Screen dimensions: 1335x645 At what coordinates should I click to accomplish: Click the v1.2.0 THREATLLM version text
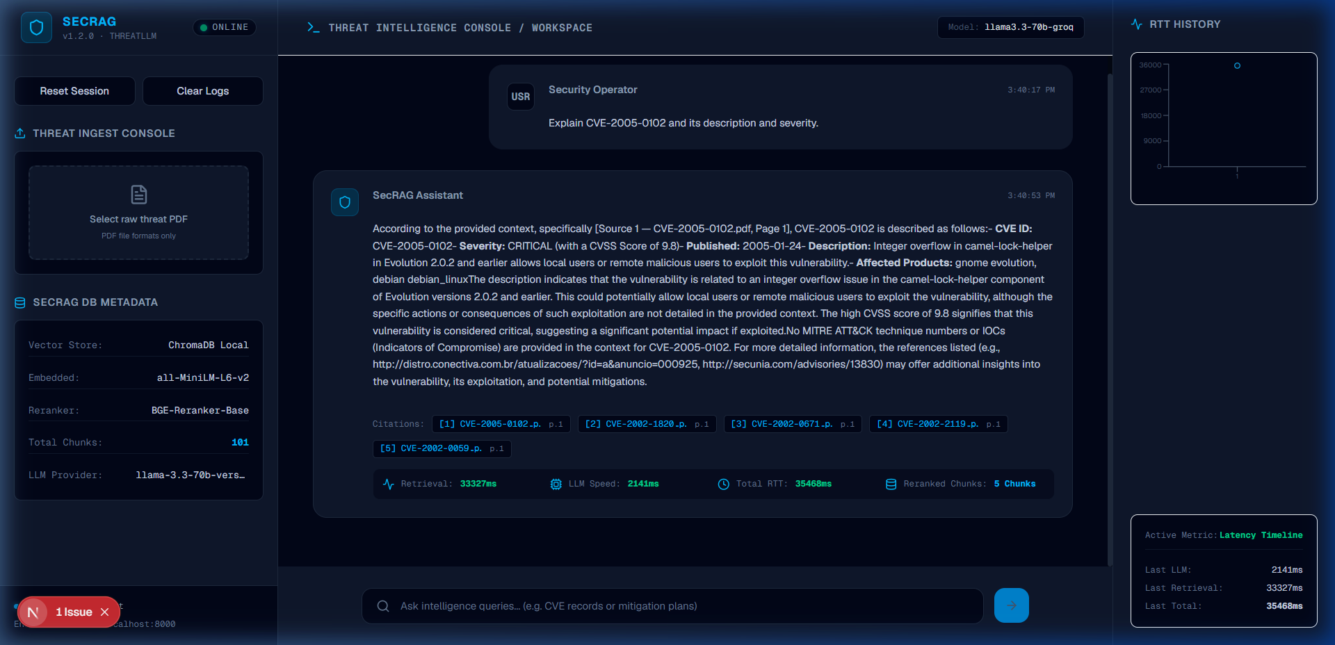110,36
